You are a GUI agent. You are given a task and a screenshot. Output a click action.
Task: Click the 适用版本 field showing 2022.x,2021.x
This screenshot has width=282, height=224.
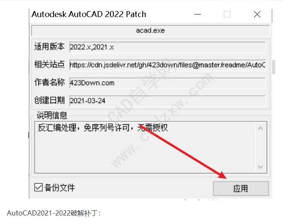[x=167, y=47]
